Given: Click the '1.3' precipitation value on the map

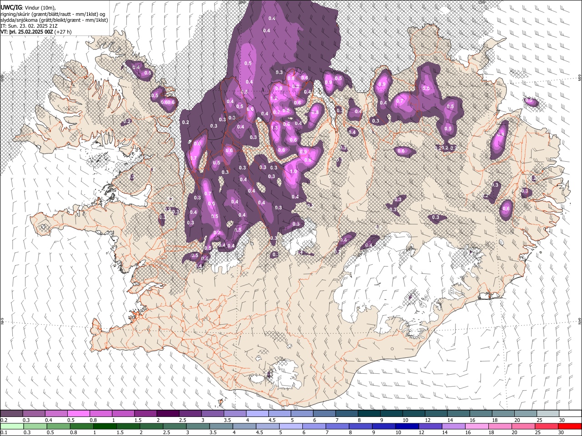Looking at the screenshot, I should 274,128.
